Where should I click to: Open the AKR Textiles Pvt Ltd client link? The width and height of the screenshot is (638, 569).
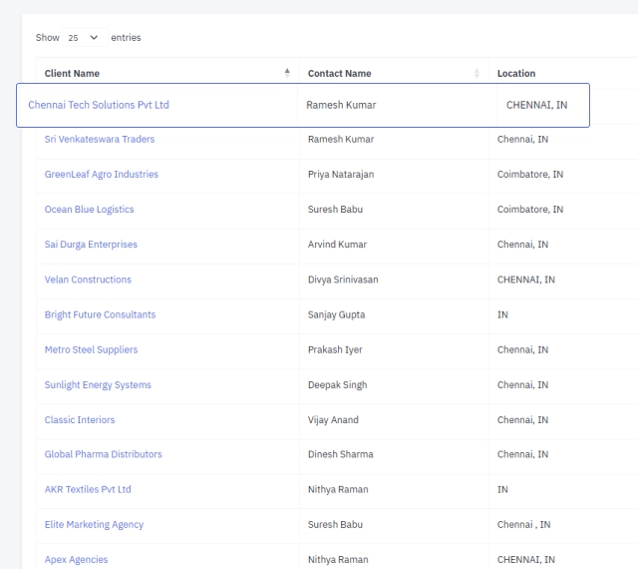(x=88, y=489)
